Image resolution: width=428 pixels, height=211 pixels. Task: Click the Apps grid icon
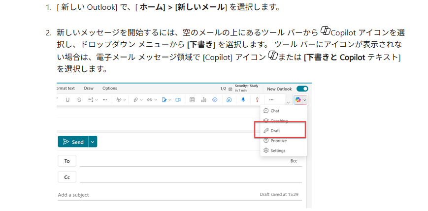click(192, 100)
